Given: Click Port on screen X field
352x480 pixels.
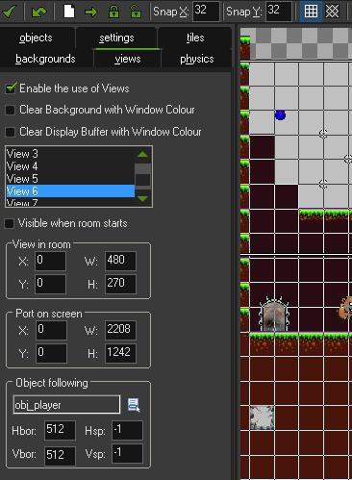Looking at the screenshot, I should coord(51,330).
